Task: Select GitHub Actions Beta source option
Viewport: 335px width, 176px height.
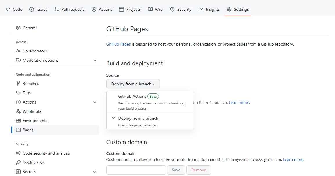Action: 150,102
